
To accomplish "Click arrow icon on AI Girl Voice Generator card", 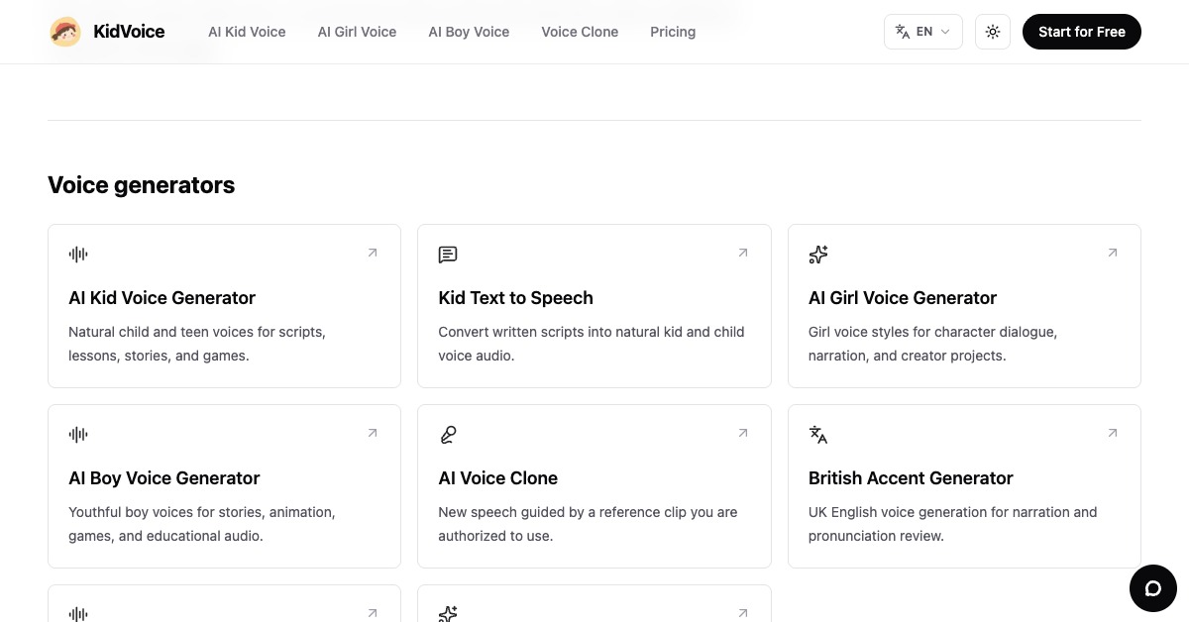I will (x=1113, y=253).
